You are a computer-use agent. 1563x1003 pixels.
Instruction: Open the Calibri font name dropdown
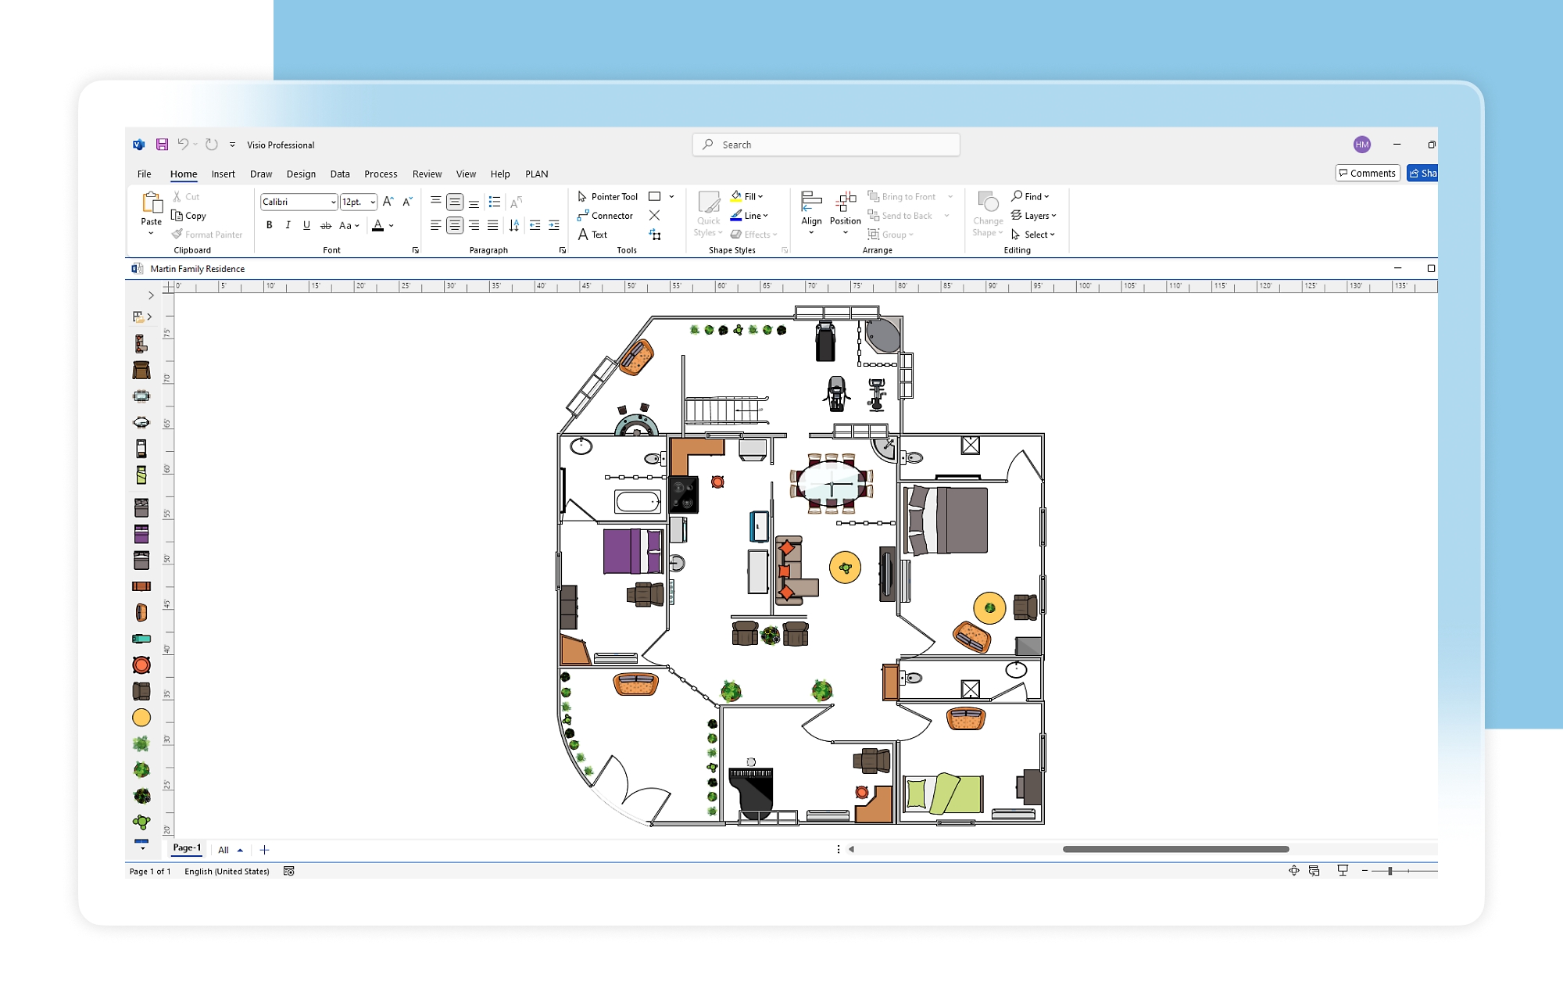[x=333, y=202]
